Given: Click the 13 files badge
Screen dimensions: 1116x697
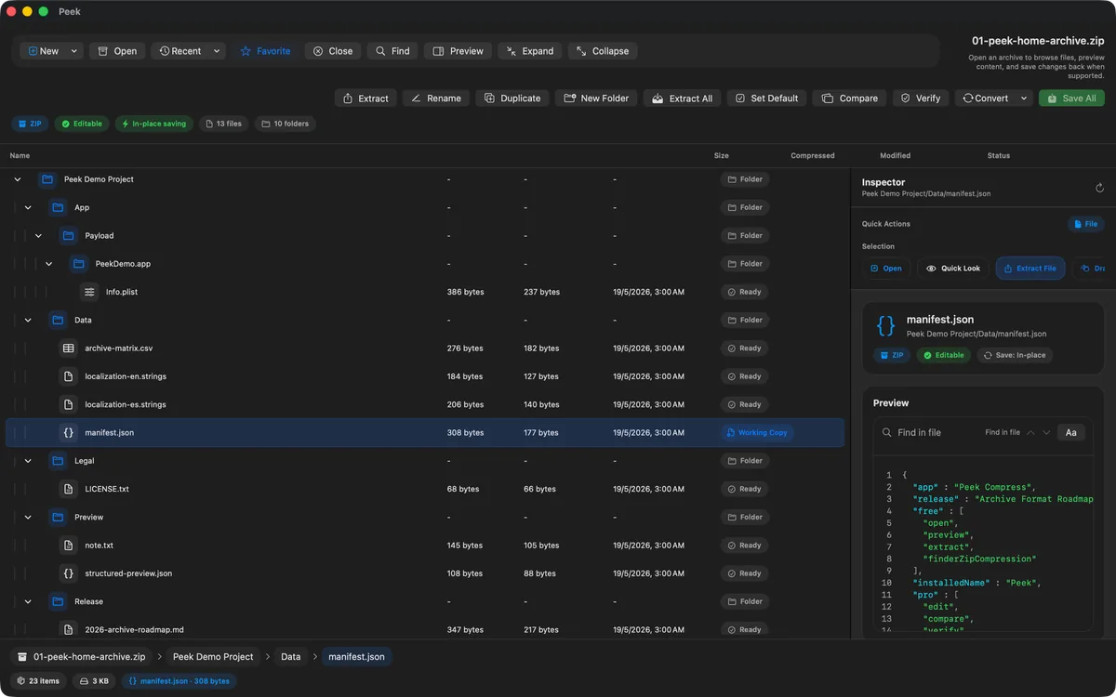Looking at the screenshot, I should [224, 124].
